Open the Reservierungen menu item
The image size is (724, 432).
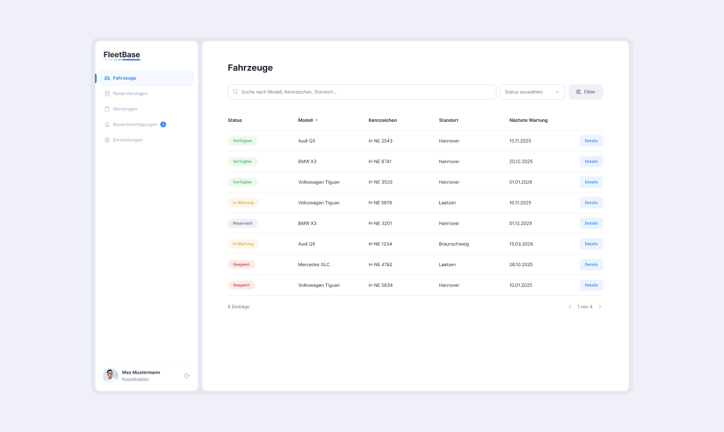[x=130, y=94]
